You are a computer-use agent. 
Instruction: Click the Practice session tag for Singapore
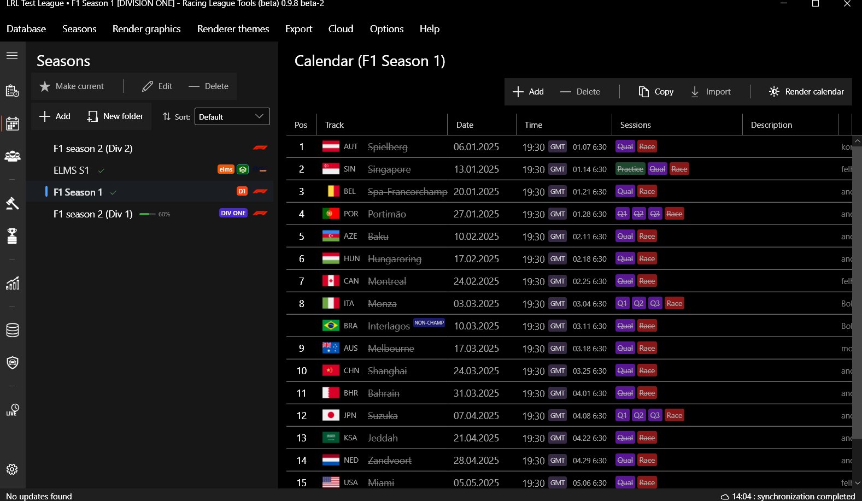pyautogui.click(x=630, y=169)
